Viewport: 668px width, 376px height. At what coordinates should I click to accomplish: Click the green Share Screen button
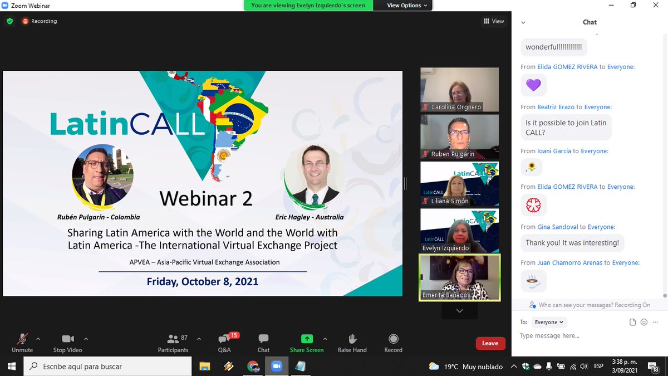point(307,343)
